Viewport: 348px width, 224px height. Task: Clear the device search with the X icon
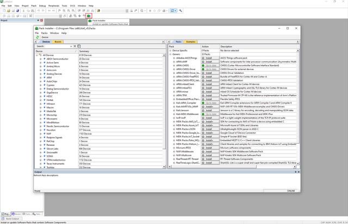75,46
